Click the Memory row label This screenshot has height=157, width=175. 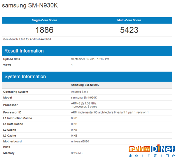tap(9, 153)
